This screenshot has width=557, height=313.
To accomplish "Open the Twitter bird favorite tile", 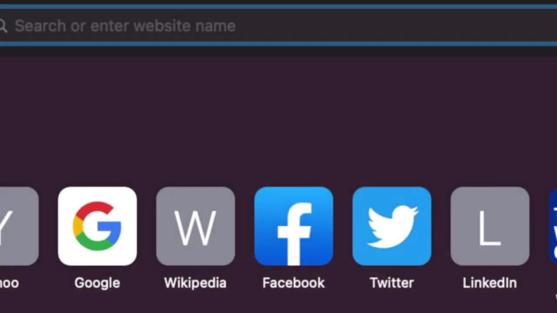I will [392, 226].
